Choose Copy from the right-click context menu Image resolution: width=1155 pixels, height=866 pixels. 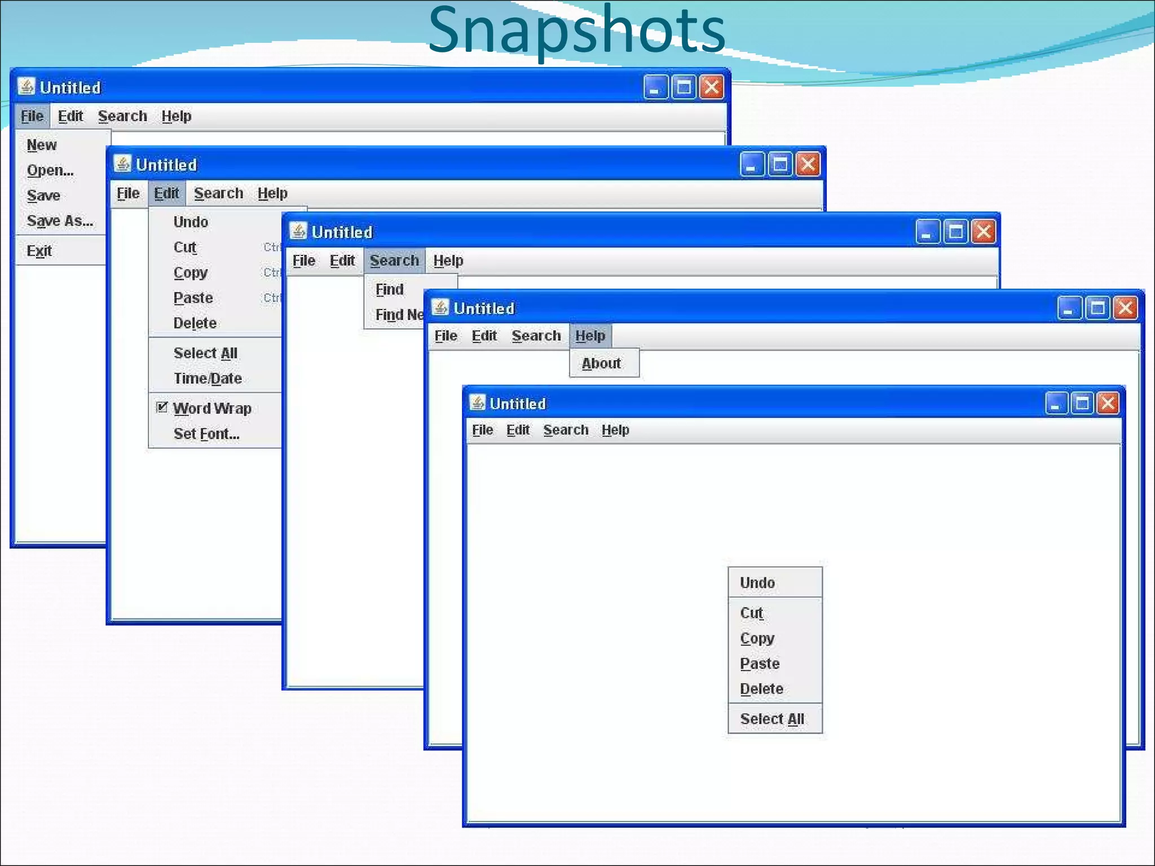click(x=775, y=638)
